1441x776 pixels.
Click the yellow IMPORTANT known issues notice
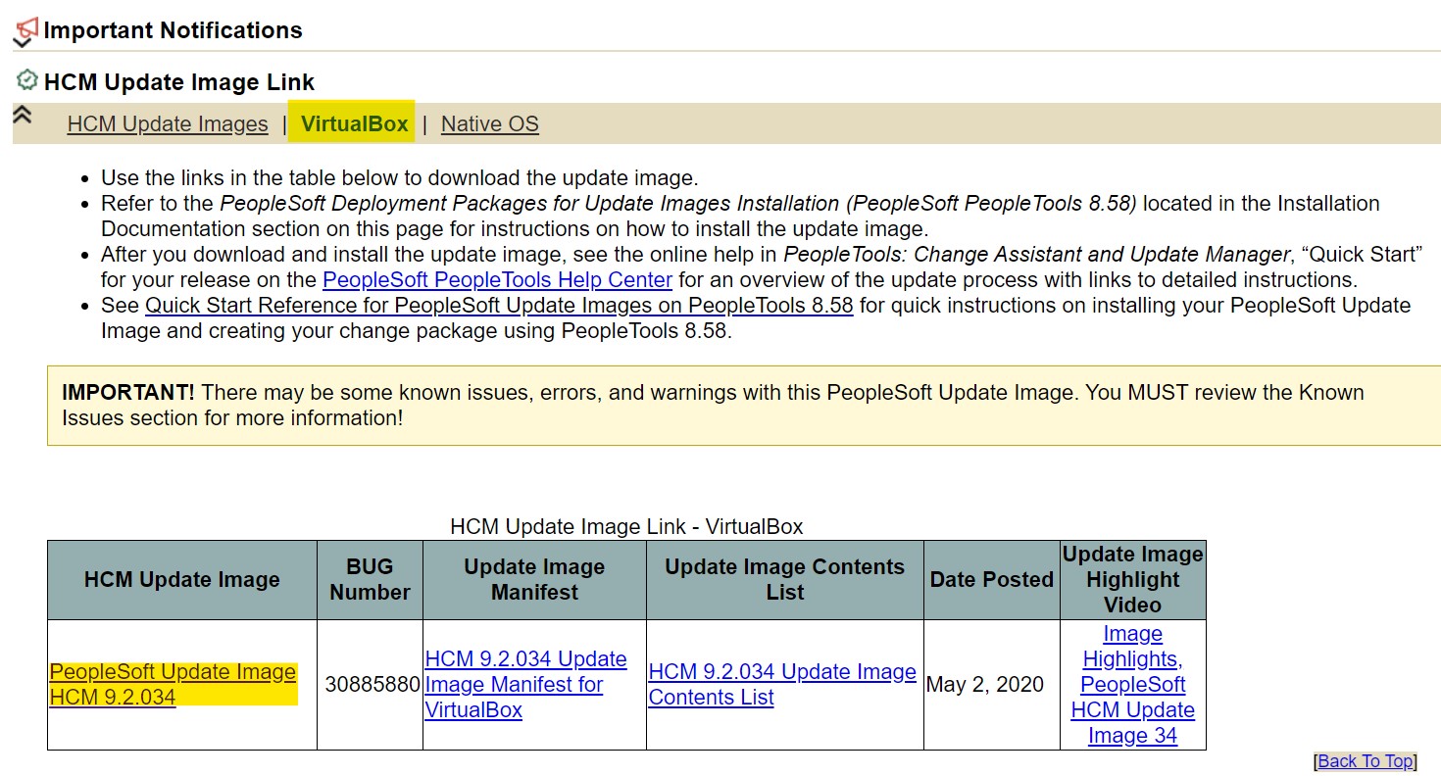tap(713, 405)
